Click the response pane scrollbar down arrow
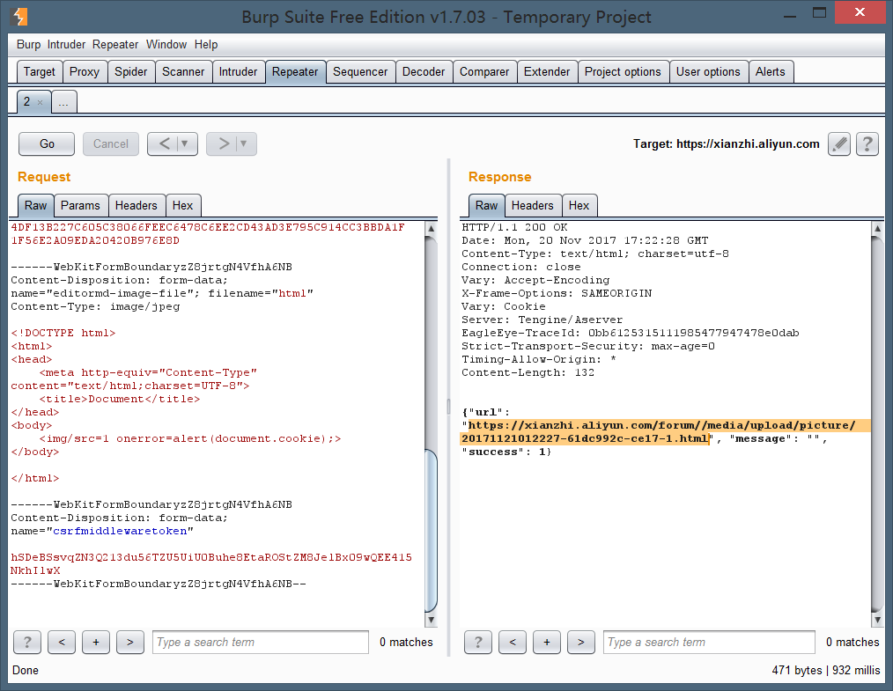This screenshot has width=893, height=691. pos(878,620)
